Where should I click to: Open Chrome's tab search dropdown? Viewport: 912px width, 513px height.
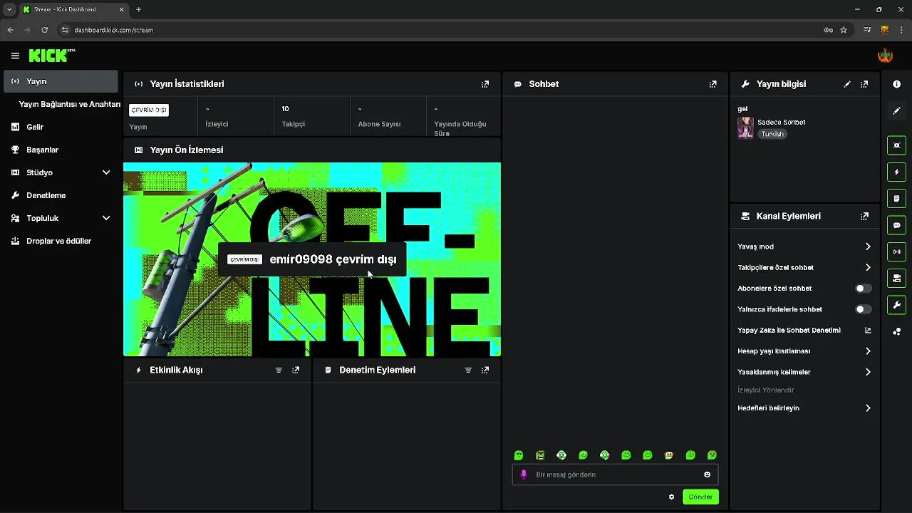pyautogui.click(x=9, y=9)
